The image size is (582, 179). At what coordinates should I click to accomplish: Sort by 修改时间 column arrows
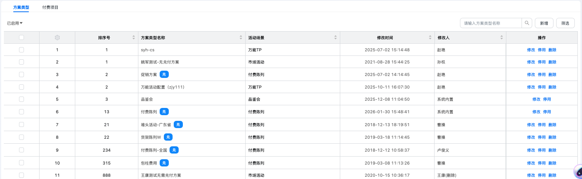(x=430, y=38)
